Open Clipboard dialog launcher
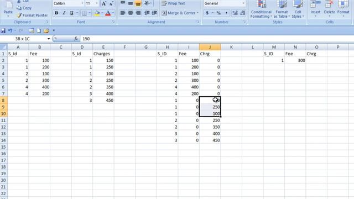Screen dimensions: 354x199 [x=47, y=22]
